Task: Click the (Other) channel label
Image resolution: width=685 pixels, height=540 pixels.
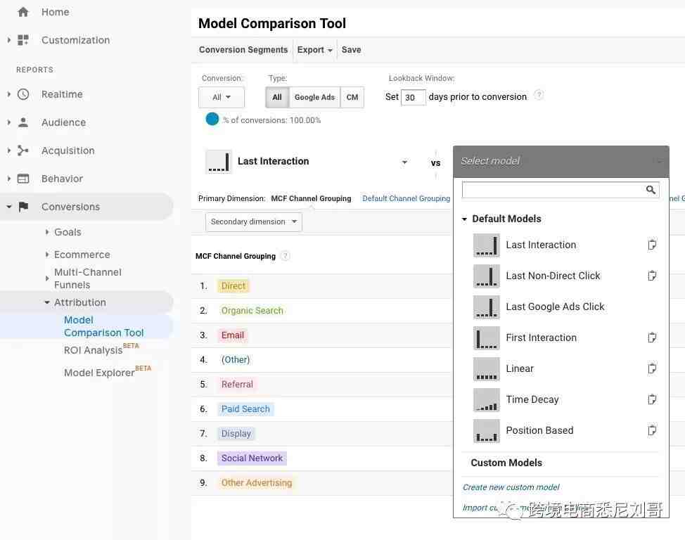Action: click(236, 359)
